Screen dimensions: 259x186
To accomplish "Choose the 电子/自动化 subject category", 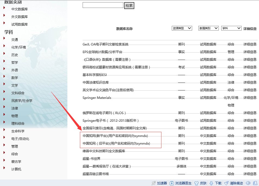I will [20, 139].
